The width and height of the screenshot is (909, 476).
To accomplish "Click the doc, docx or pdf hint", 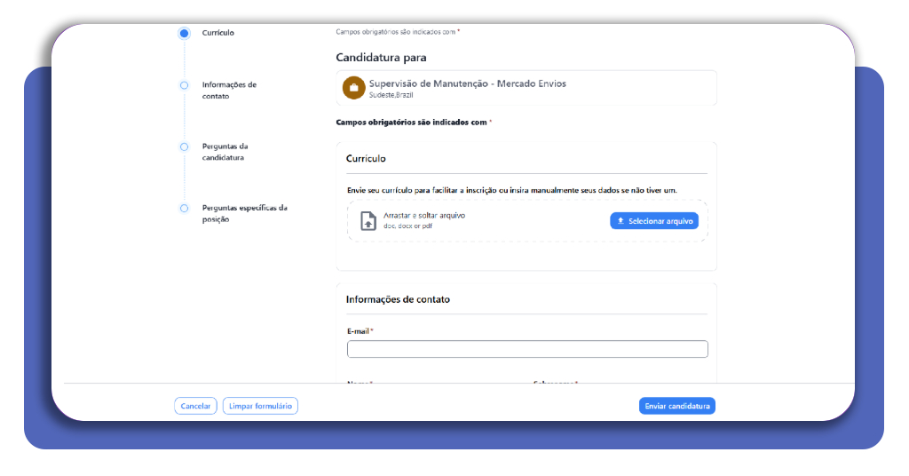I will pyautogui.click(x=407, y=226).
